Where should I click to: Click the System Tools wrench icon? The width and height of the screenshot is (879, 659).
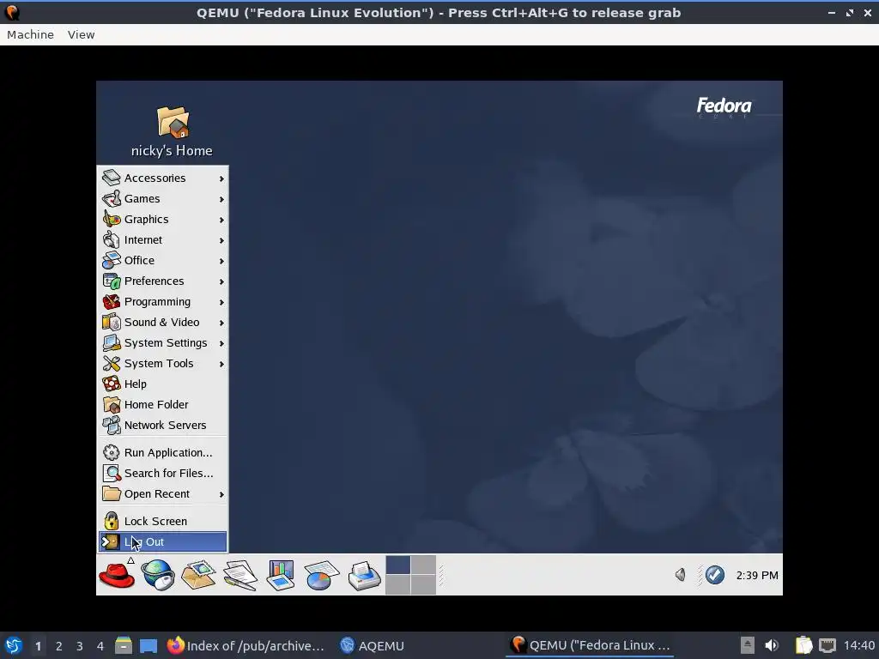coord(111,364)
